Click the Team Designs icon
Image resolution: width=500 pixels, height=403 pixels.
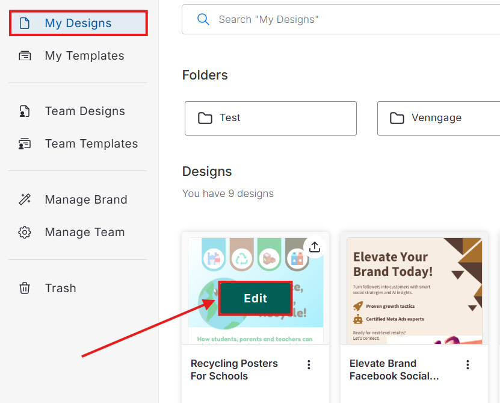tap(25, 111)
